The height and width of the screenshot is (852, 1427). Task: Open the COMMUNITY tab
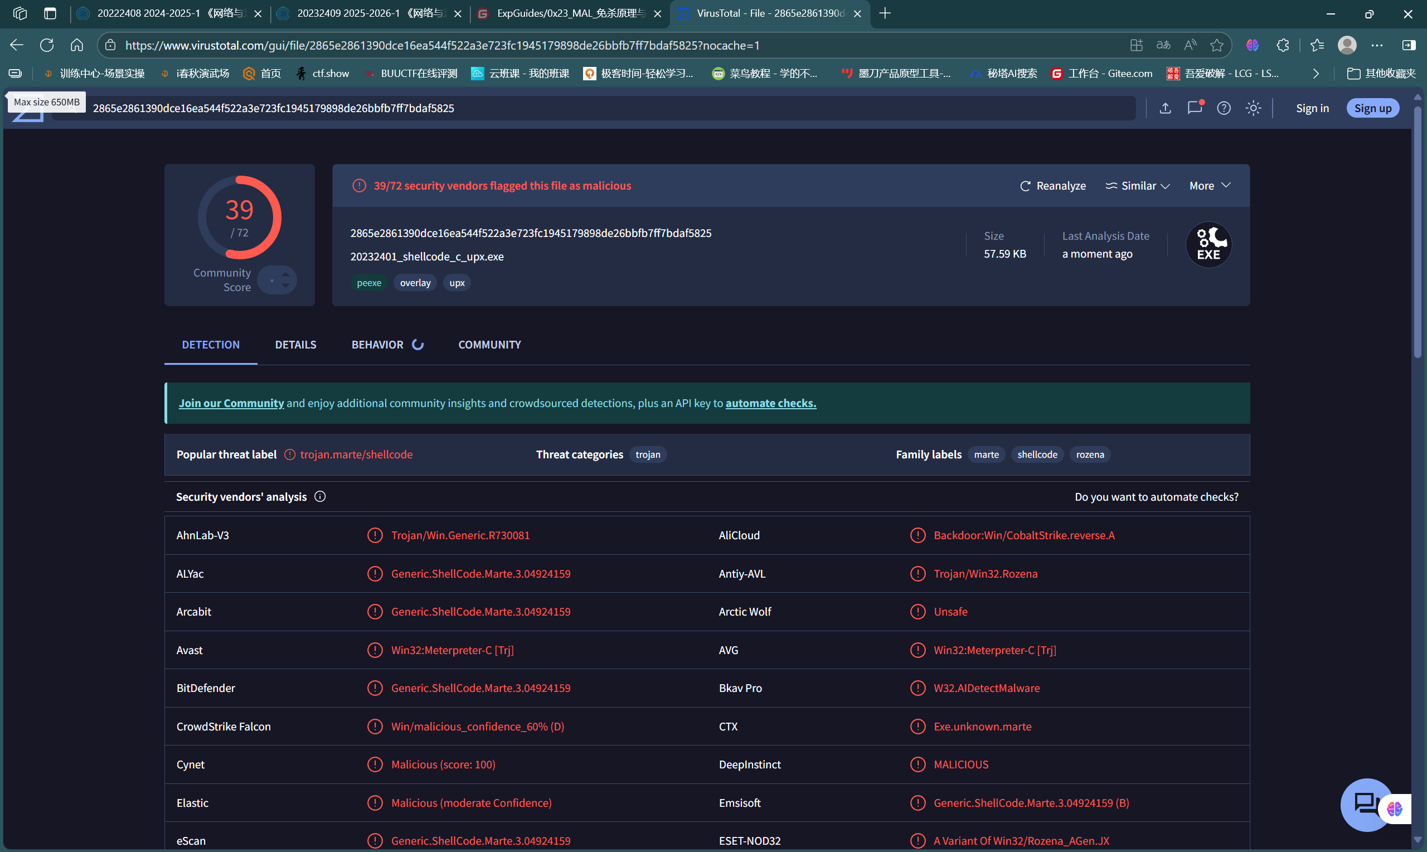pos(489,345)
